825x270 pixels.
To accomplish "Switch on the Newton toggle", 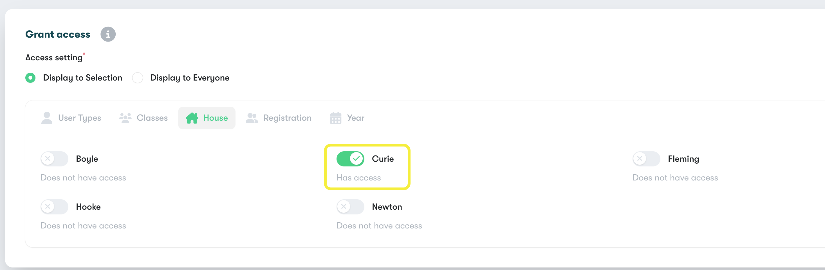I will point(350,207).
